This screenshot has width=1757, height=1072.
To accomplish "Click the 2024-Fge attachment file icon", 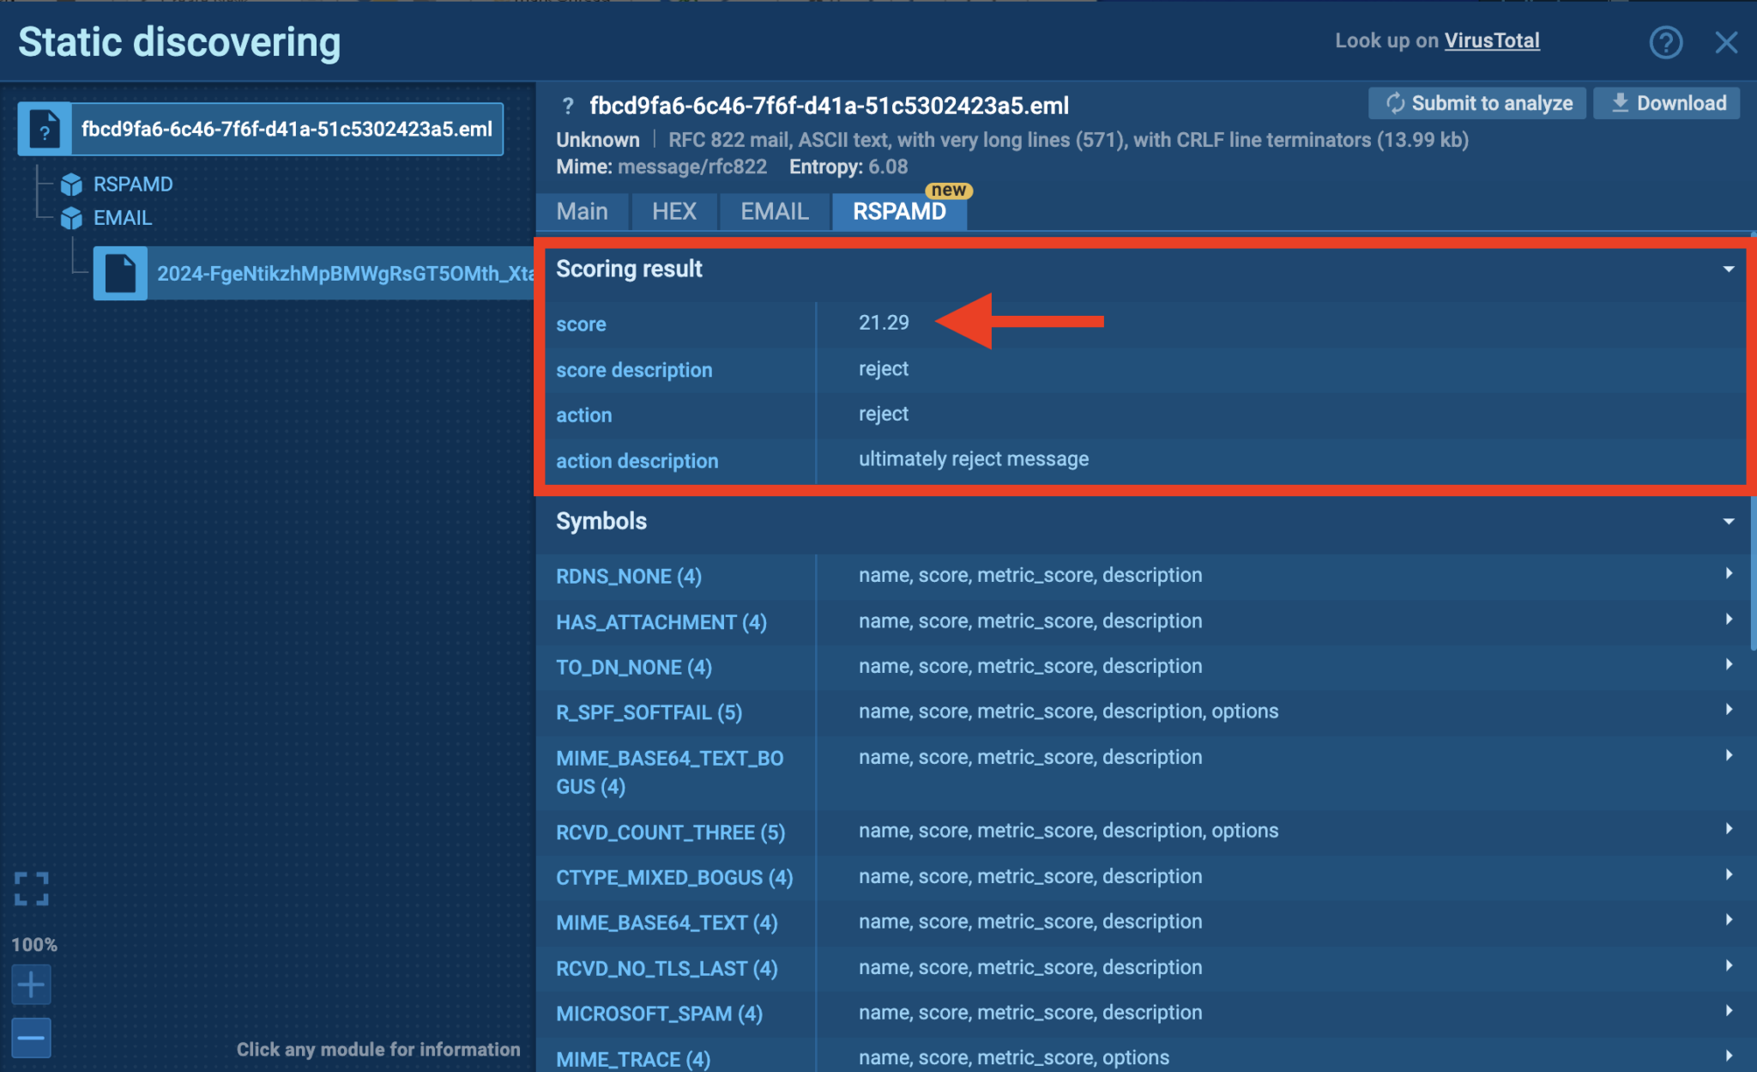I will pyautogui.click(x=120, y=274).
